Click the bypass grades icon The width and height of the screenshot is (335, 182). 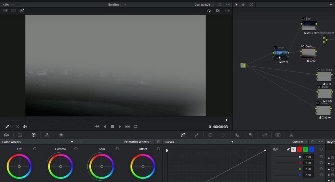click(x=251, y=5)
